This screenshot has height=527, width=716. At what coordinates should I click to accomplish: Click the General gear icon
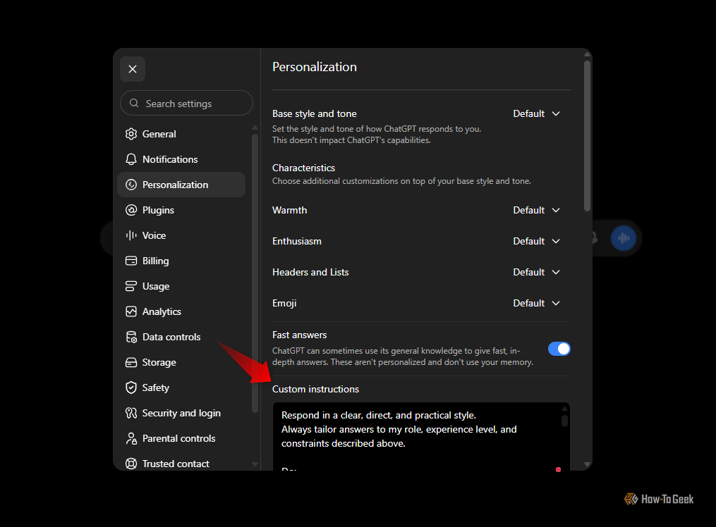coord(131,134)
